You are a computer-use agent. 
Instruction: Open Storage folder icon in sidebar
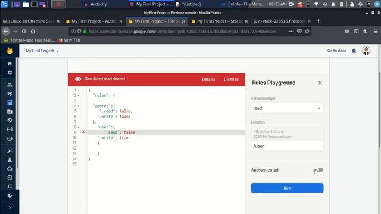tap(10, 112)
